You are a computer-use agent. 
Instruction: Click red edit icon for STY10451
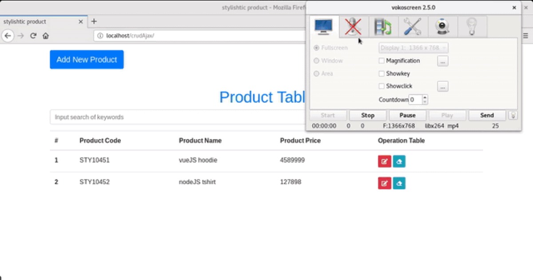(x=384, y=161)
